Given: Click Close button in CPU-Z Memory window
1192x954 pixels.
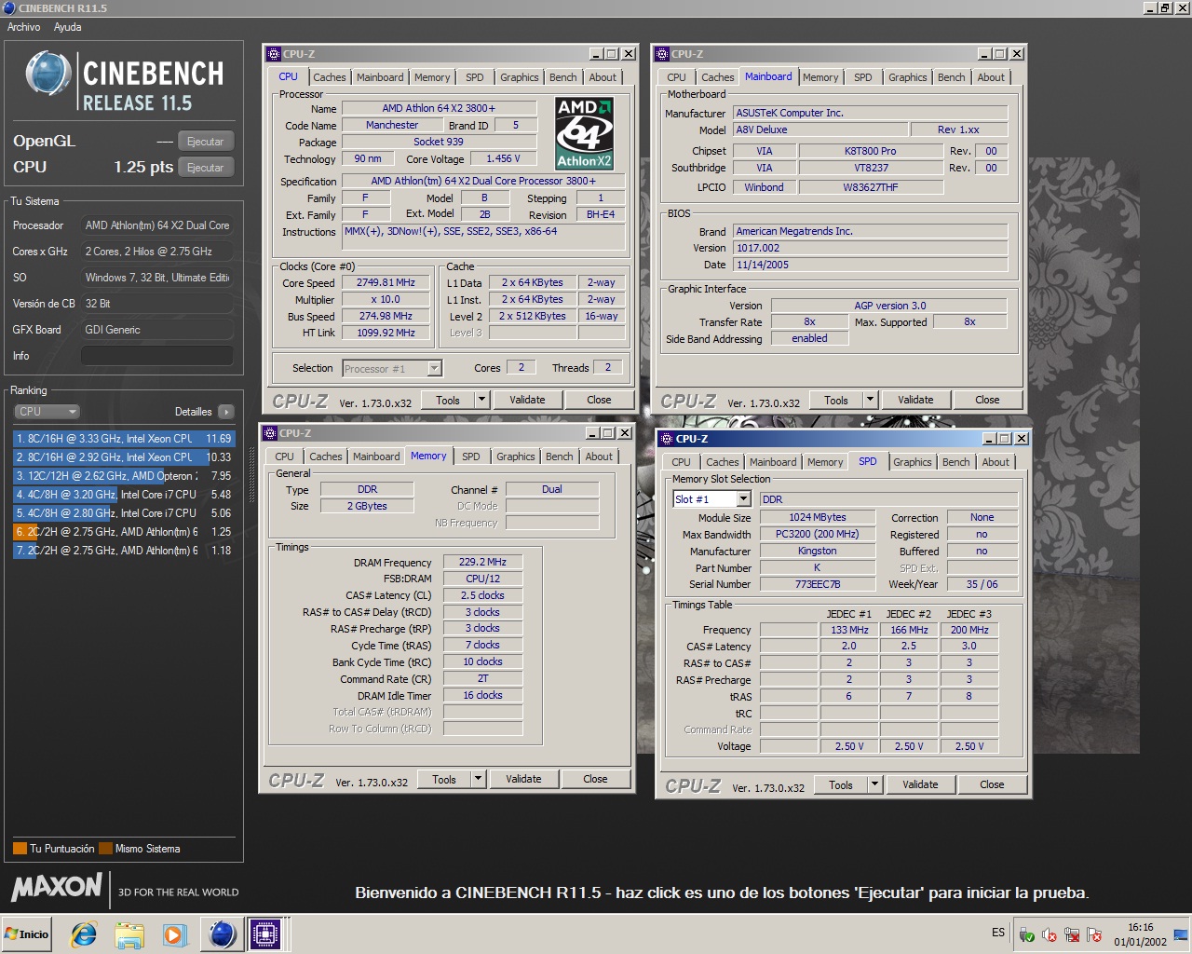Looking at the screenshot, I should (595, 779).
